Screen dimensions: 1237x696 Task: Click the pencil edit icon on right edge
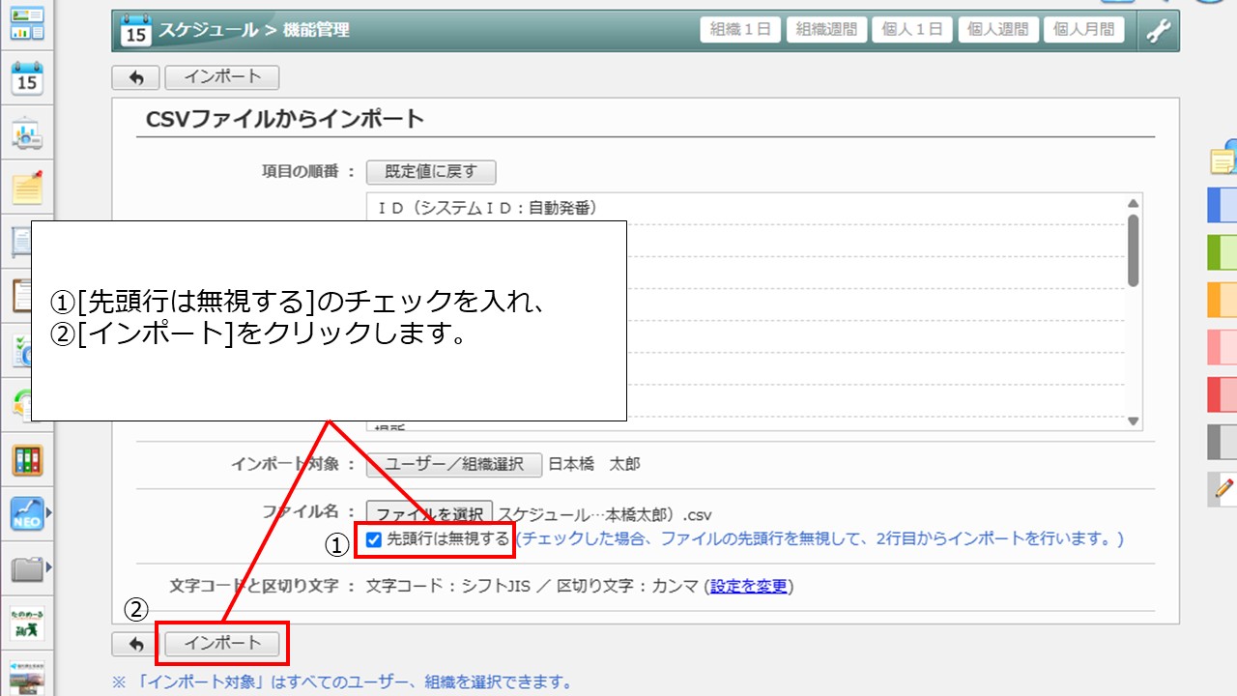point(1223,489)
